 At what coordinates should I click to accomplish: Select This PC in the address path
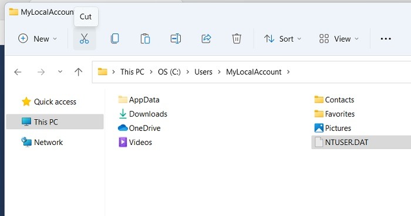(132, 72)
